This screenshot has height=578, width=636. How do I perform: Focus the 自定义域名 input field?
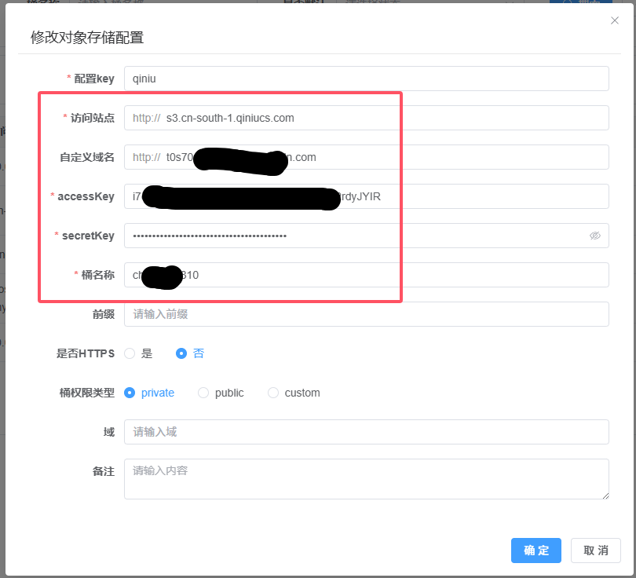pyautogui.click(x=366, y=157)
